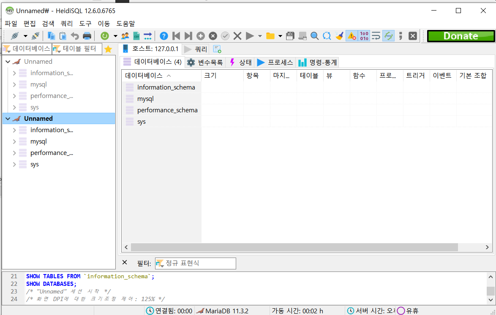Viewport: 496px width, 315px height.
Task: Open the User manager icon
Action: click(x=125, y=36)
